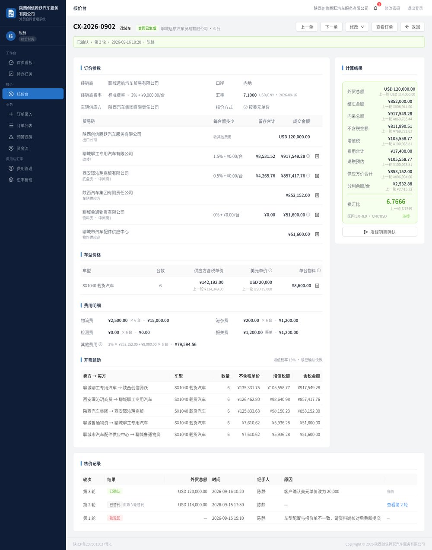
Task: Click the 返回 back button
Action: pos(413,27)
